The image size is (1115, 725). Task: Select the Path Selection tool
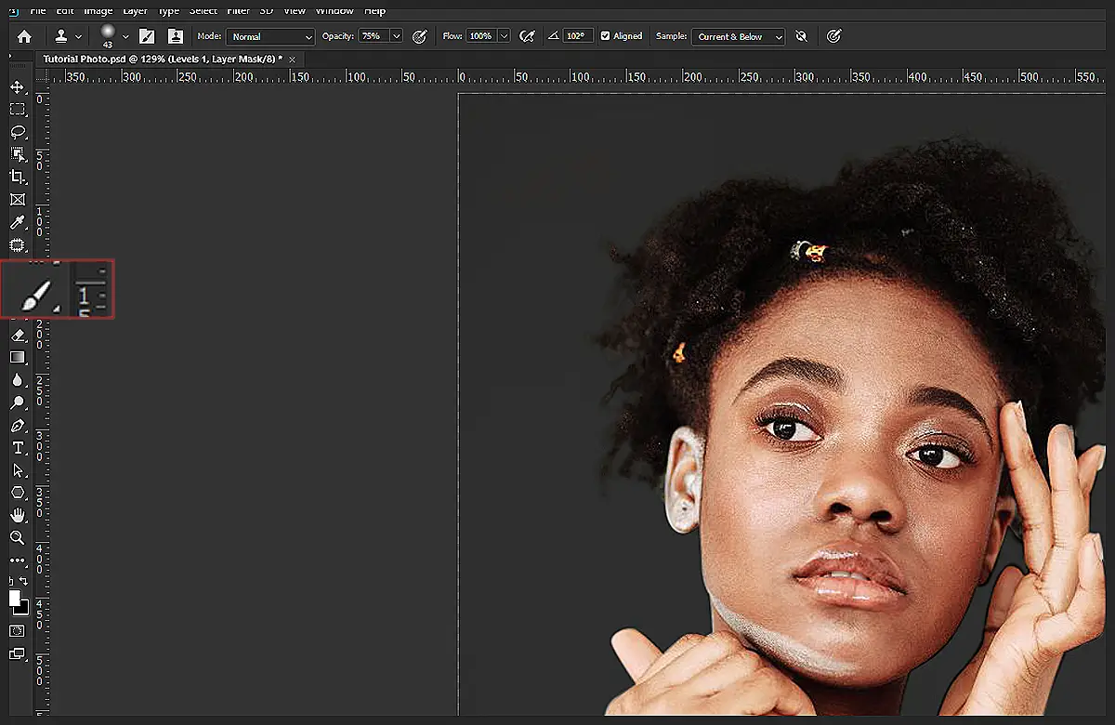(17, 470)
